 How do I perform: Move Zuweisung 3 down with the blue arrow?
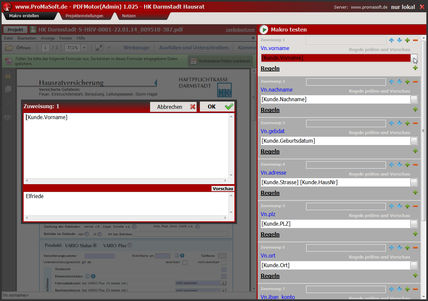point(399,123)
